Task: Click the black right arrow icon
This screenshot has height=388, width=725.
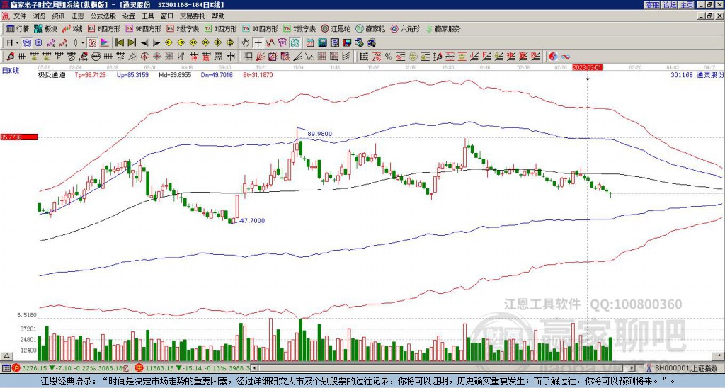Action: point(156,43)
